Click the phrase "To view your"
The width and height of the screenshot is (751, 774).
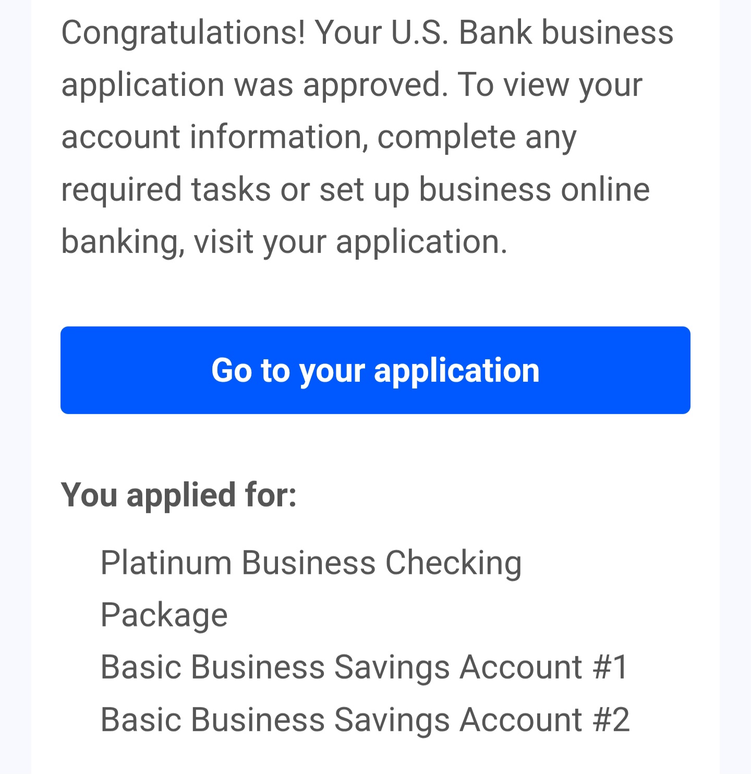coord(550,84)
